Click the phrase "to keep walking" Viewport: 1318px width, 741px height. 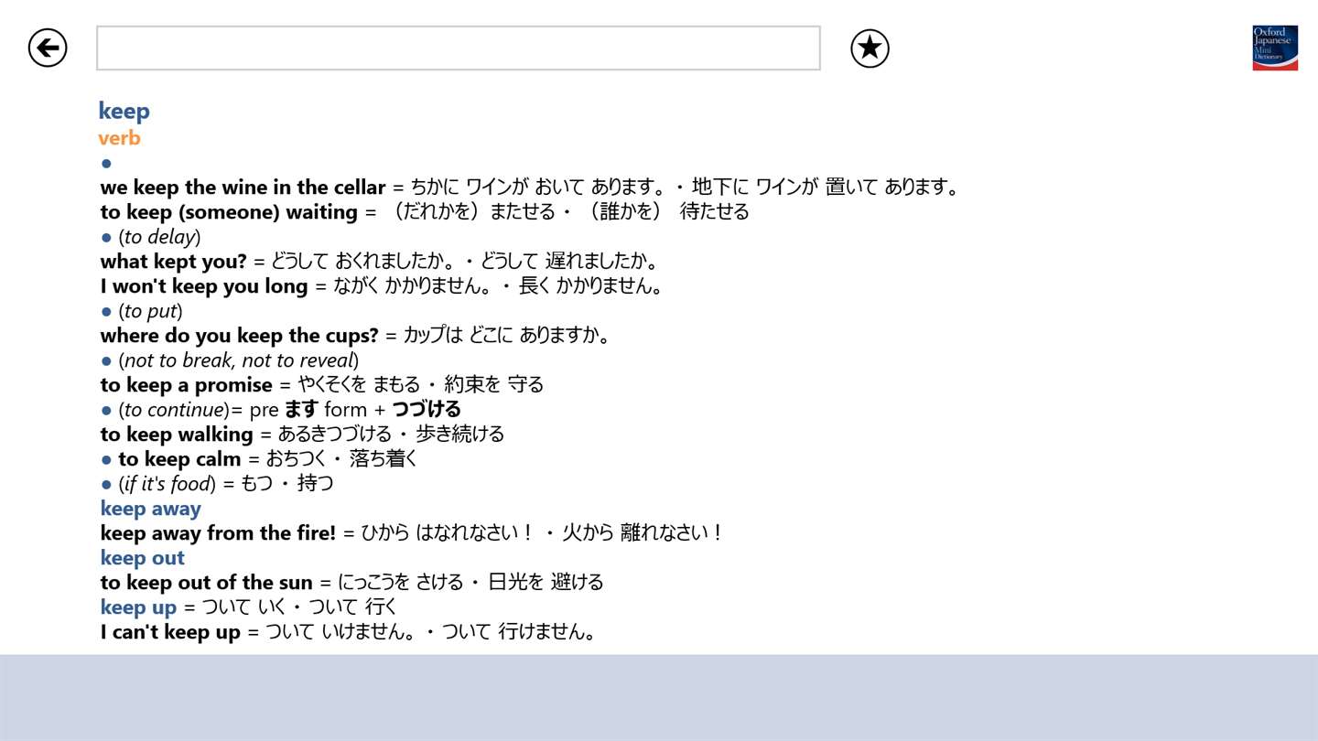pos(176,435)
